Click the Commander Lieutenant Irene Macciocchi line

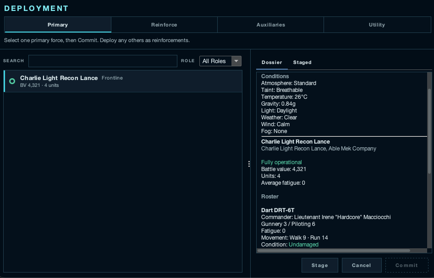coord(326,217)
